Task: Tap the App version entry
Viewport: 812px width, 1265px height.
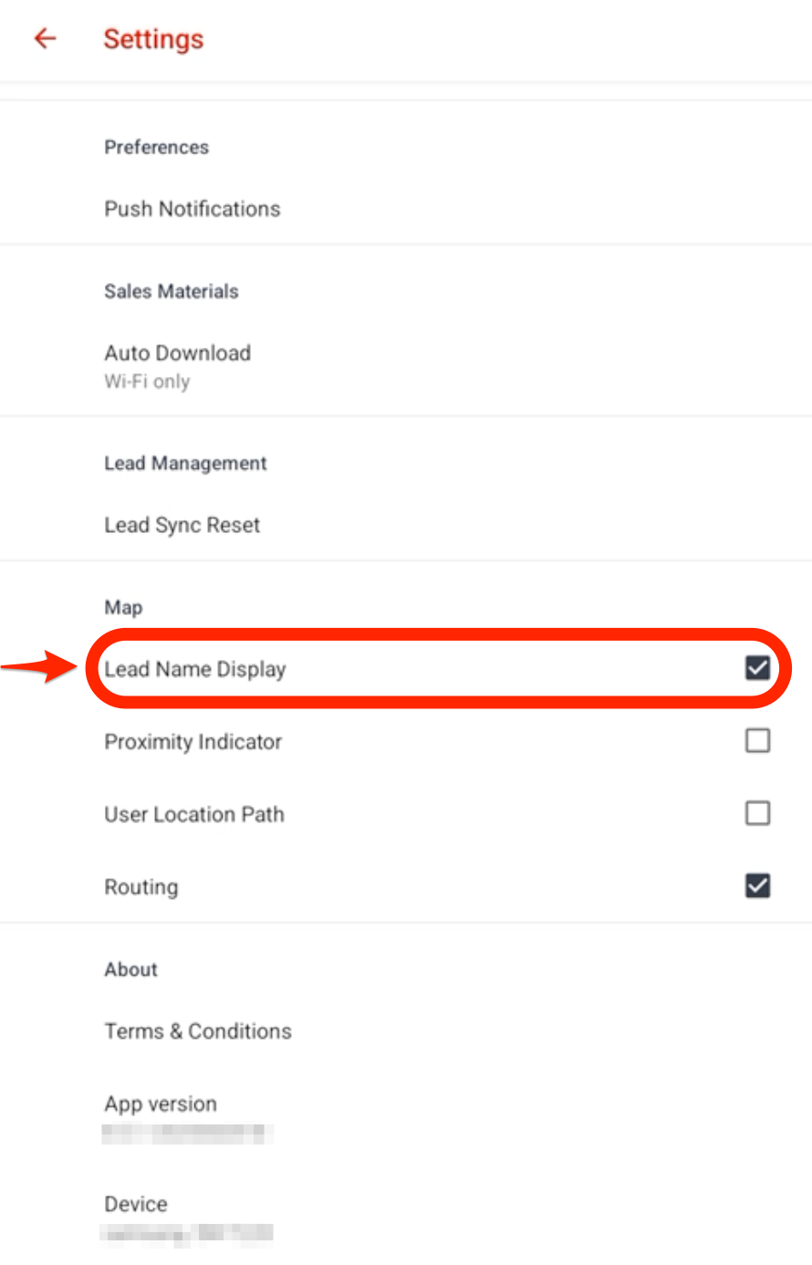Action: pyautogui.click(x=161, y=1104)
